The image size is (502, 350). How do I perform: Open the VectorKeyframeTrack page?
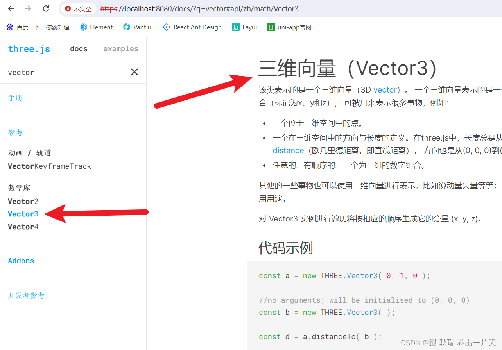pos(49,166)
